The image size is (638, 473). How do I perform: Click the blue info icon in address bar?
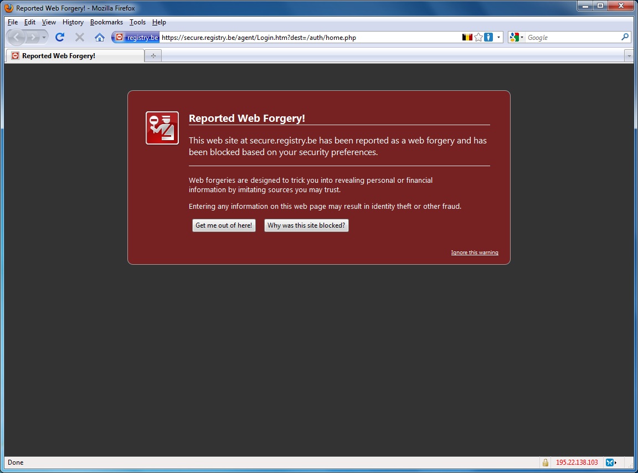[488, 37]
